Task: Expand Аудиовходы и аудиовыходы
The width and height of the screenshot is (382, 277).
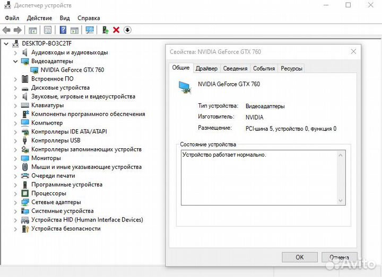Action: [x=15, y=52]
